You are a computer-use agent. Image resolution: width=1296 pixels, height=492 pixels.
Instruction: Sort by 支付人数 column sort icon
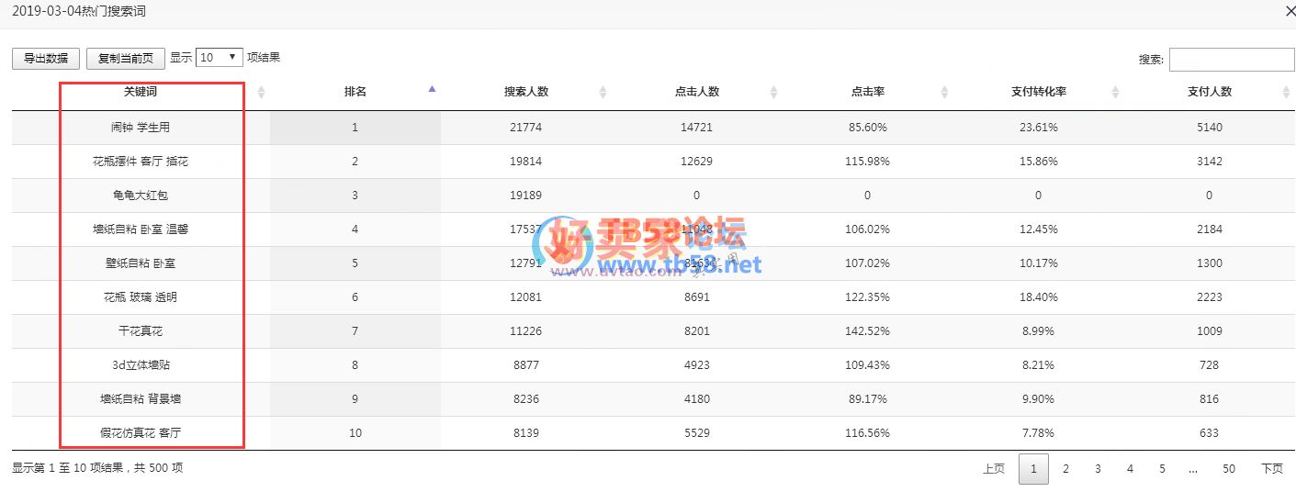click(1286, 92)
